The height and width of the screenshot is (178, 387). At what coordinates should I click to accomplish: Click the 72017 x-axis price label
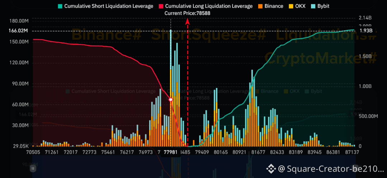pos(70,152)
